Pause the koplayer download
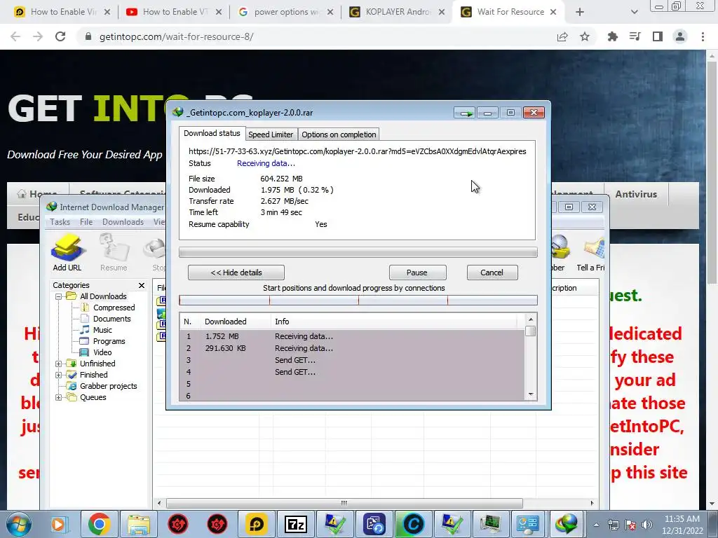This screenshot has width=718, height=538. pyautogui.click(x=417, y=273)
